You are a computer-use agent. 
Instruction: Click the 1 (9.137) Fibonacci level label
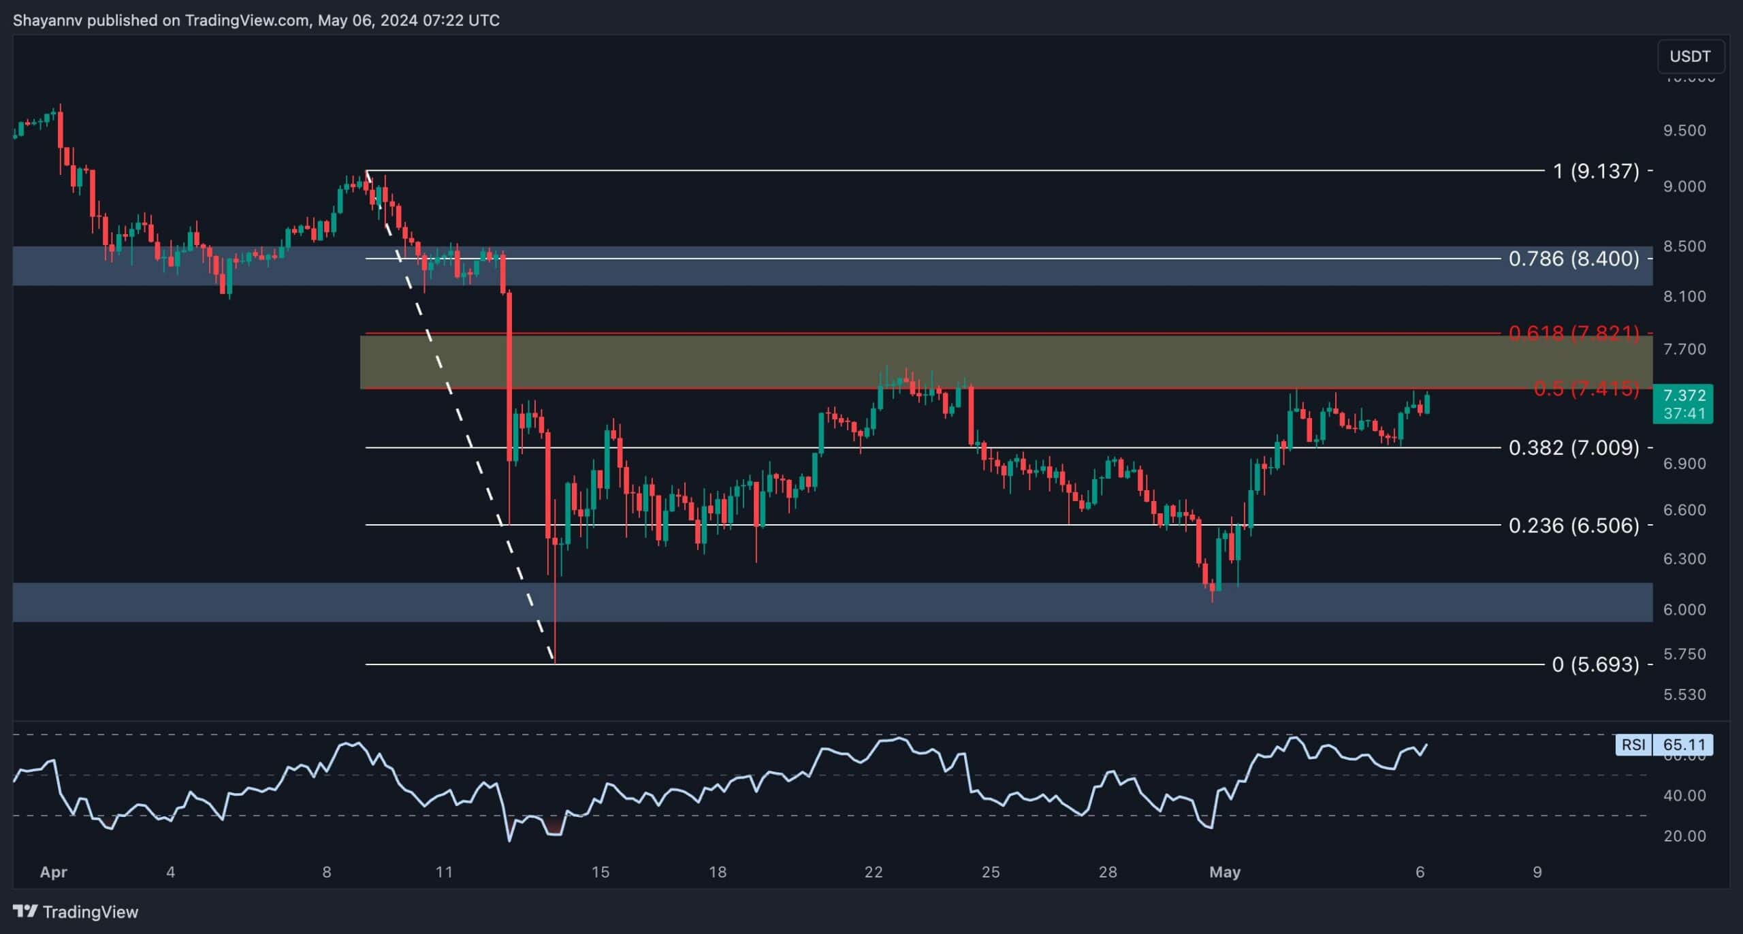click(x=1596, y=171)
